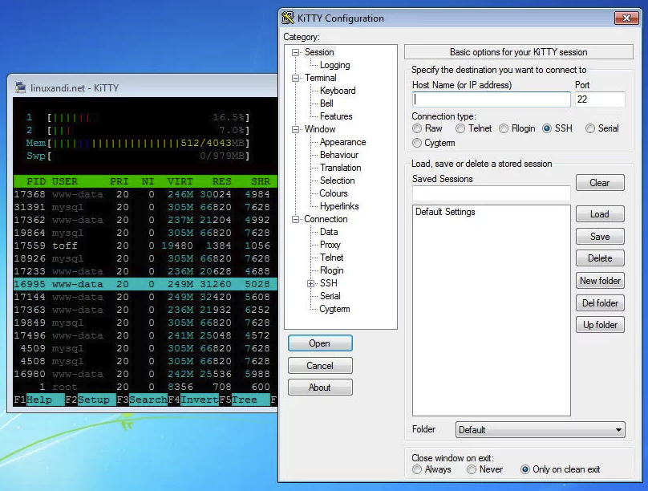Collapse the Connection tree node

pyautogui.click(x=295, y=220)
